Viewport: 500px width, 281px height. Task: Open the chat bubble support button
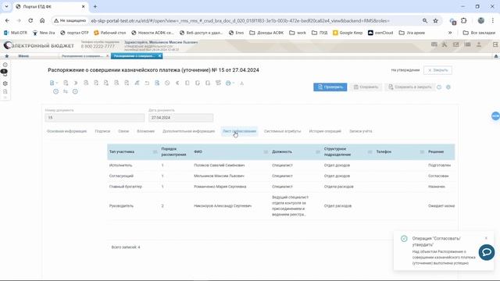[x=487, y=252]
